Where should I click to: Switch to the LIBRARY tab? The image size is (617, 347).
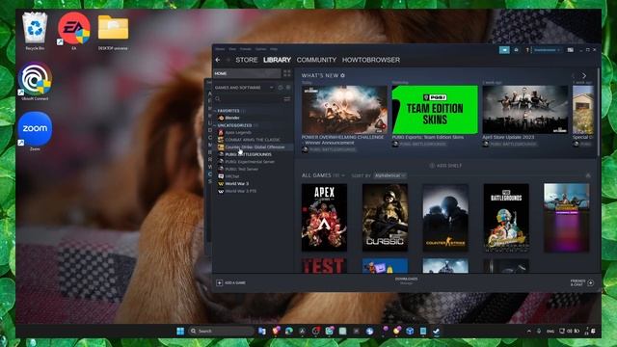(x=277, y=60)
